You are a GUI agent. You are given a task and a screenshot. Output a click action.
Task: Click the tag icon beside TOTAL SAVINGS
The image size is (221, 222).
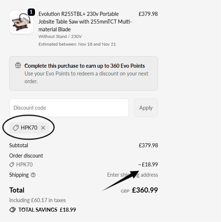[x=13, y=210]
